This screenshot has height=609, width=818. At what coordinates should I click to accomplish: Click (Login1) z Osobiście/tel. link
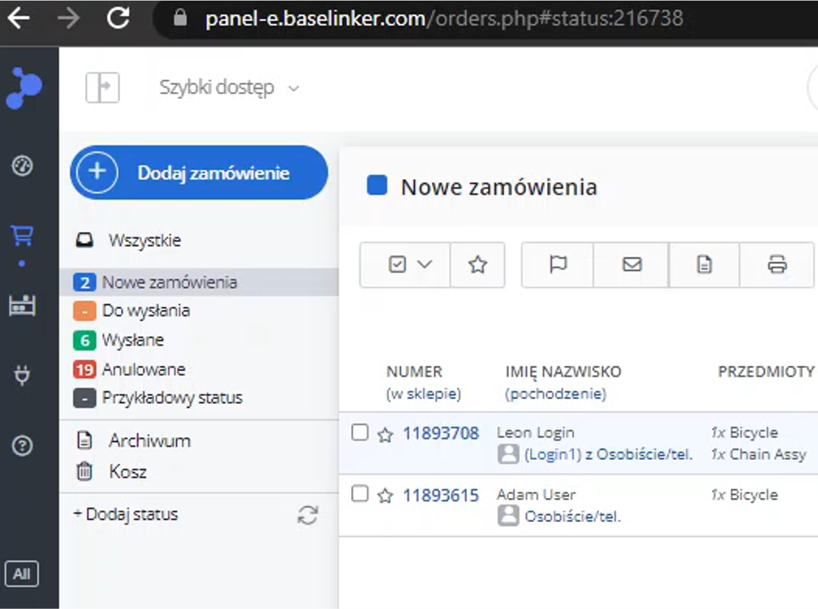pos(608,454)
